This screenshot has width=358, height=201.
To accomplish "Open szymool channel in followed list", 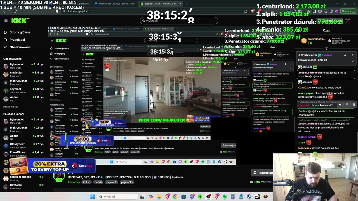I will pyautogui.click(x=23, y=91).
